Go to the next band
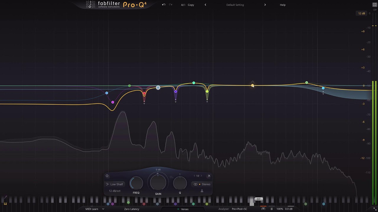The width and height of the screenshot is (378, 212). [201, 176]
